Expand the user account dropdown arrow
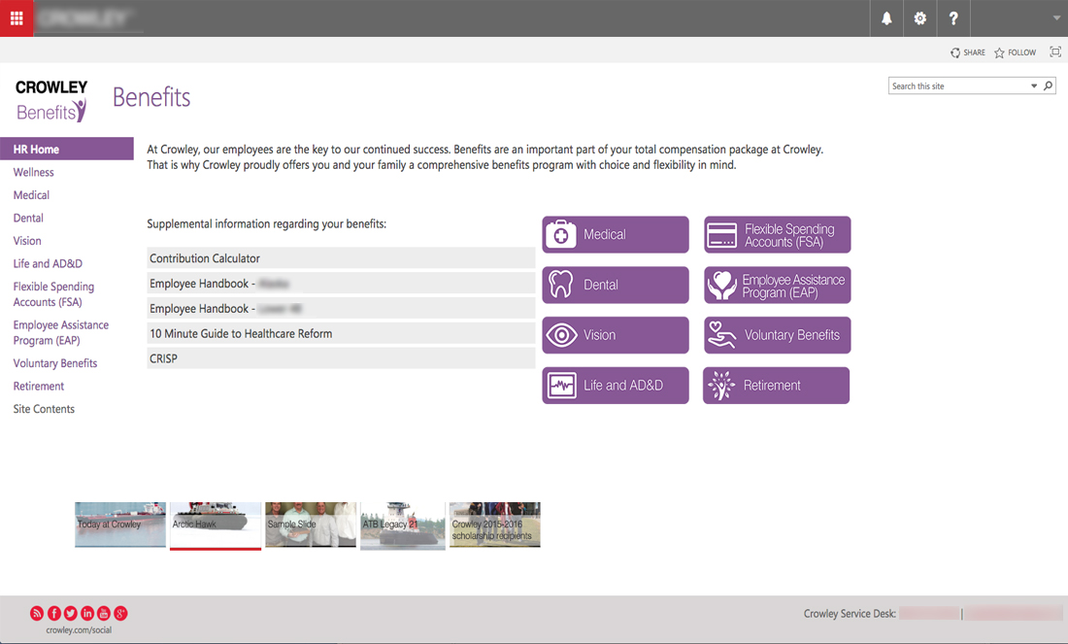Viewport: 1068px width, 644px height. (1056, 18)
